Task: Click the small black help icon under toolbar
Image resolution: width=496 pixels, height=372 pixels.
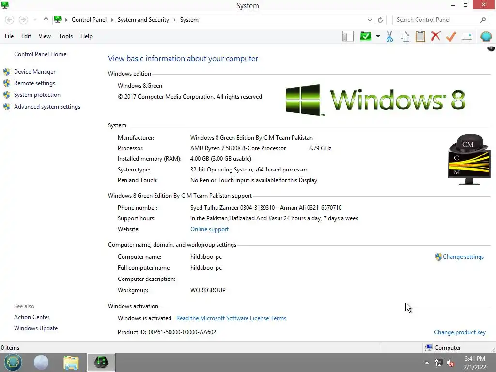Action: [491, 49]
